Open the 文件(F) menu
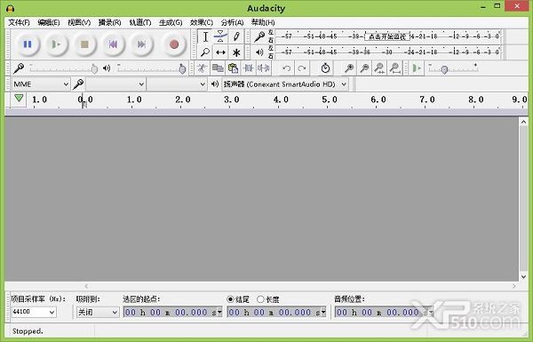 pyautogui.click(x=19, y=22)
